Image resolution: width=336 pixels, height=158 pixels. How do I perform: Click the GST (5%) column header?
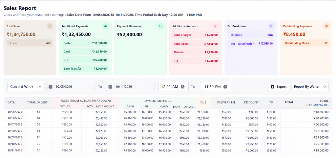[x=66, y=106]
